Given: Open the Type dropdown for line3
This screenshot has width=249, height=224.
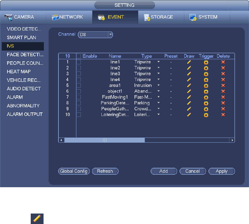Looking at the screenshot, I should click(158, 74).
